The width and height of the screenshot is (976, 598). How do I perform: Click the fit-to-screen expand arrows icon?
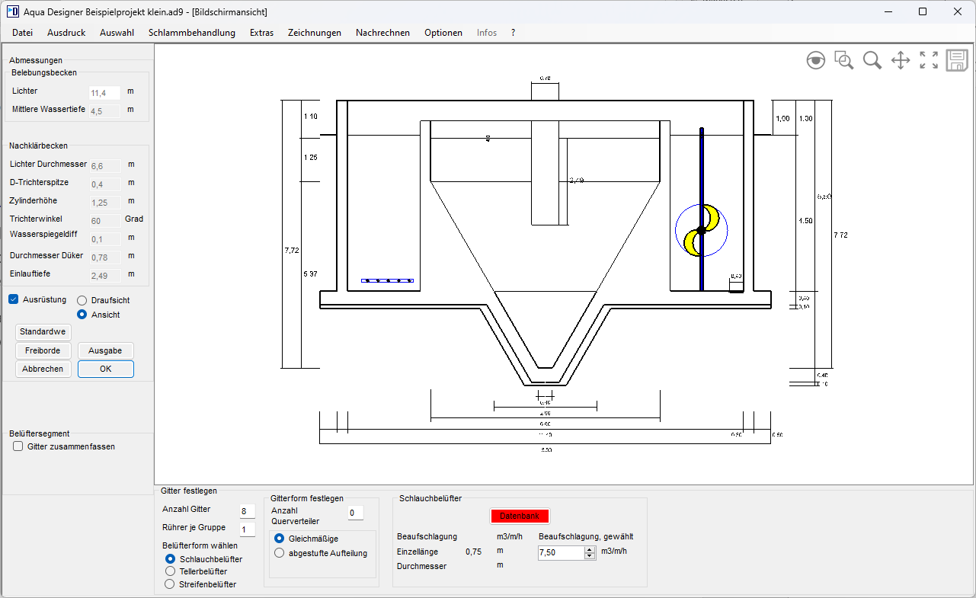click(x=929, y=61)
